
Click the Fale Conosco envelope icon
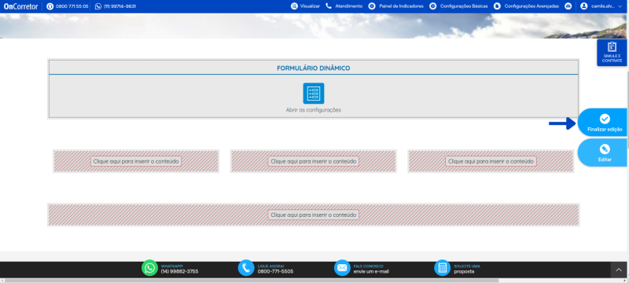click(x=342, y=268)
